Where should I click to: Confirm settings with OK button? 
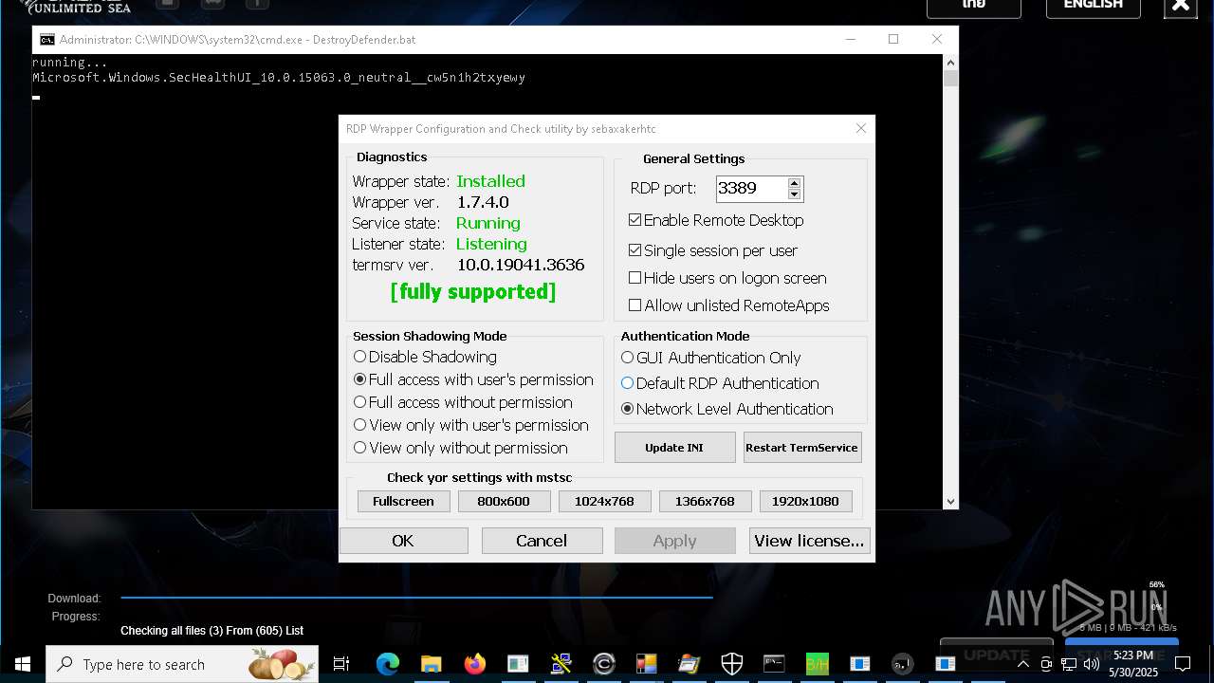403,541
